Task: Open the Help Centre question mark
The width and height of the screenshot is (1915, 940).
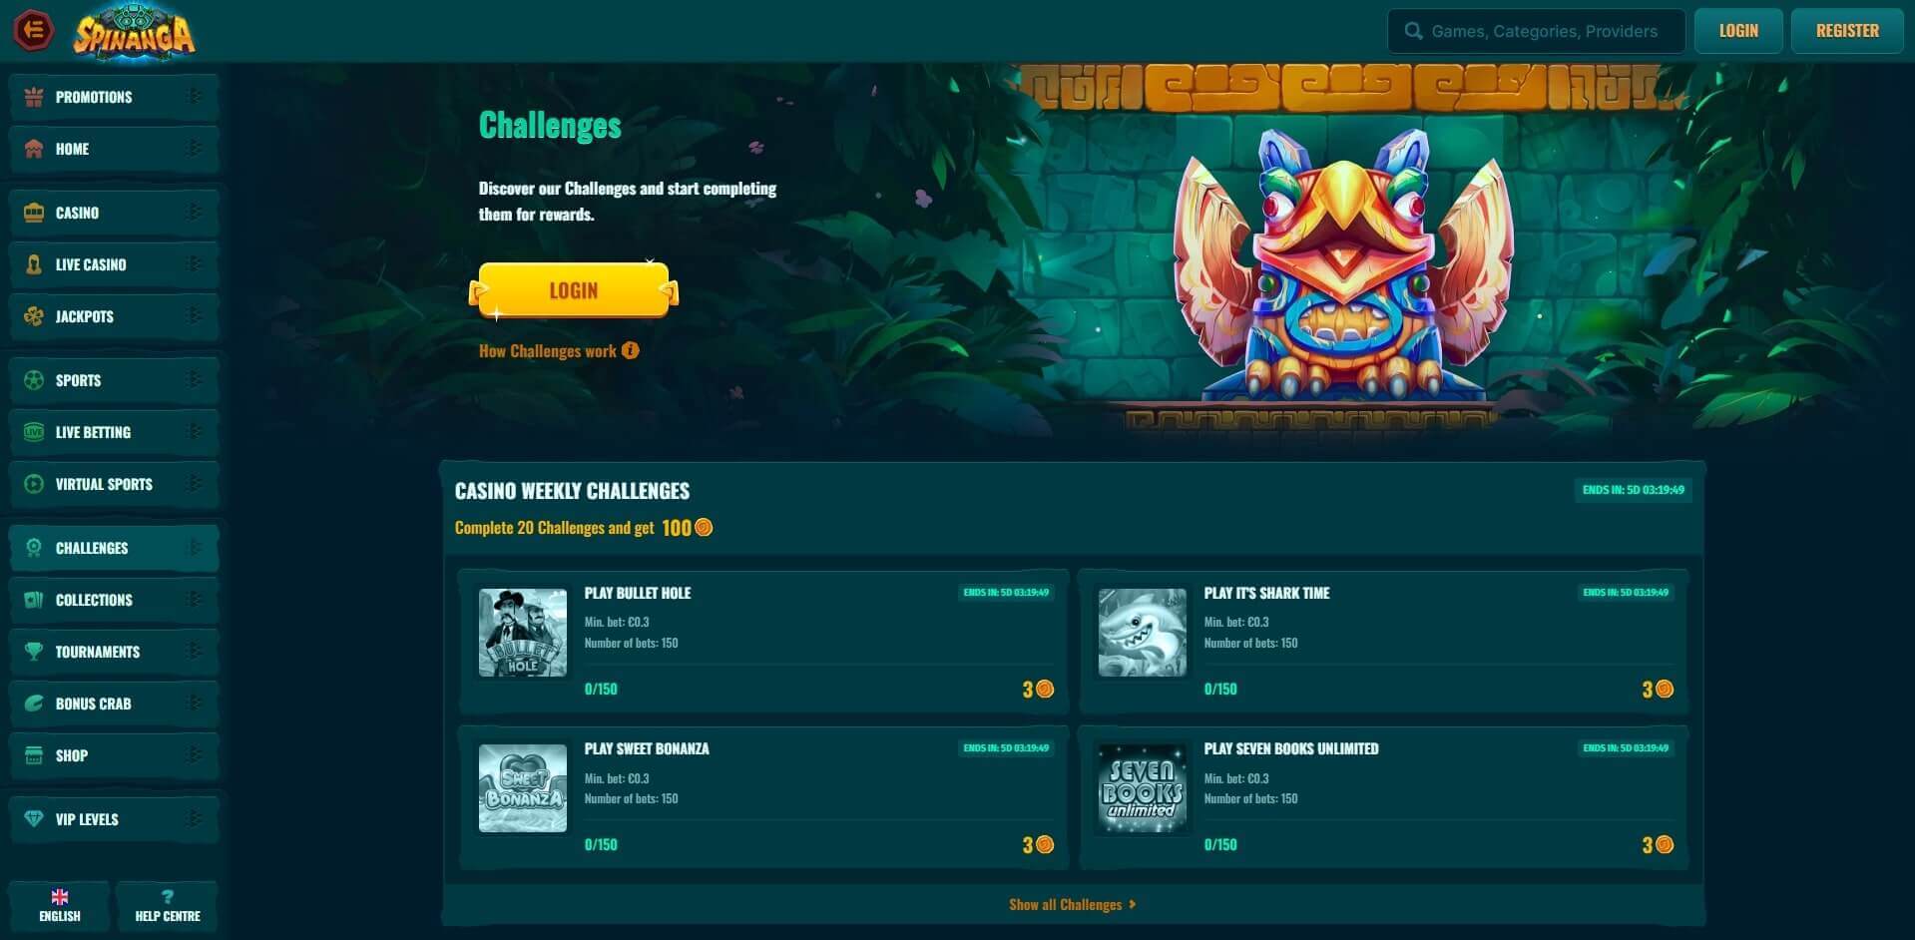Action: pos(168,896)
